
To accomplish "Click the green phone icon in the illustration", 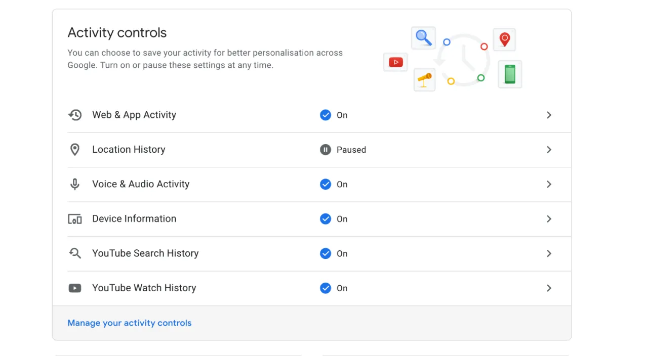I will point(509,74).
